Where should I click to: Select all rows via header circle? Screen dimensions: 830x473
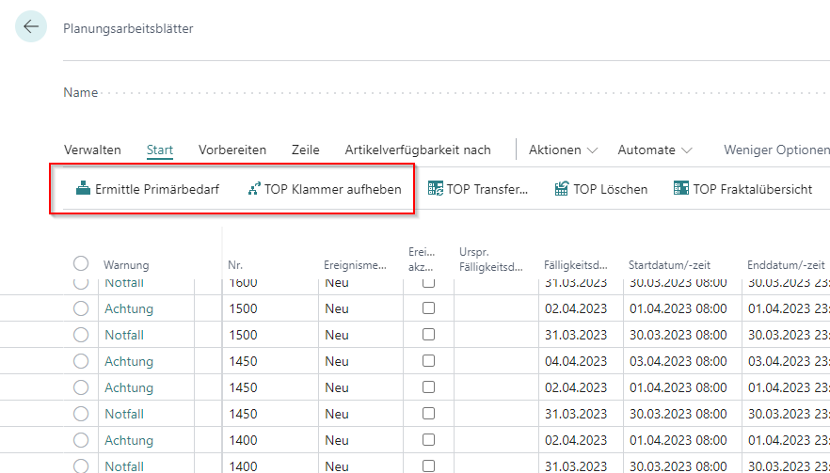point(81,264)
